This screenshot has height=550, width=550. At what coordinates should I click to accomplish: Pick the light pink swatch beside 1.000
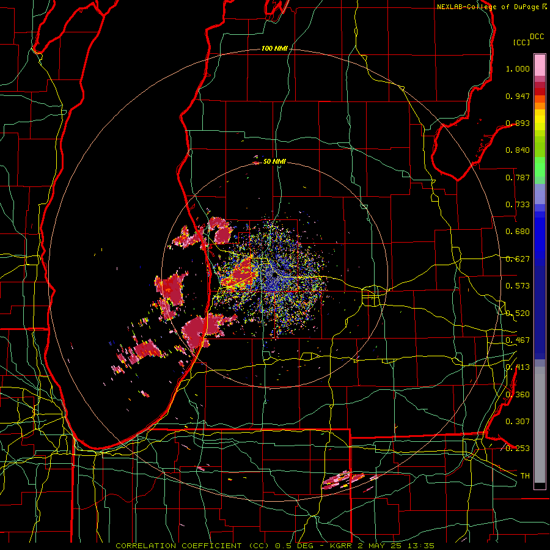click(x=540, y=65)
